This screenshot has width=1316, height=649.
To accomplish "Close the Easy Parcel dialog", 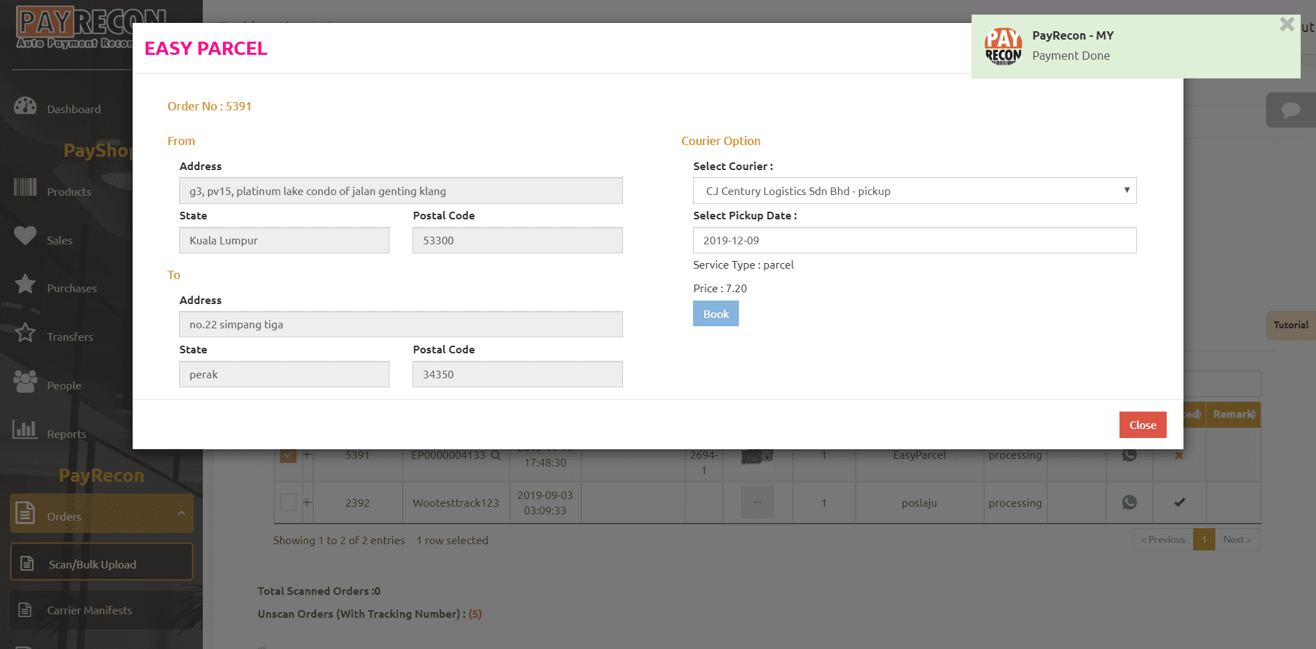I will (x=1142, y=425).
